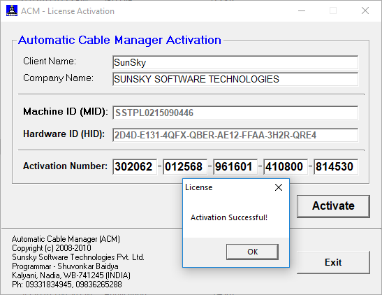Click the 'Machine ID (MID):' label
Viewport: 382px width, 295px height.
pos(66,111)
